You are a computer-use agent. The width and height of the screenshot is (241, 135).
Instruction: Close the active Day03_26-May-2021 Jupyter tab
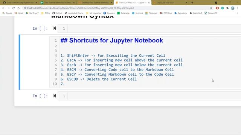point(149,3)
